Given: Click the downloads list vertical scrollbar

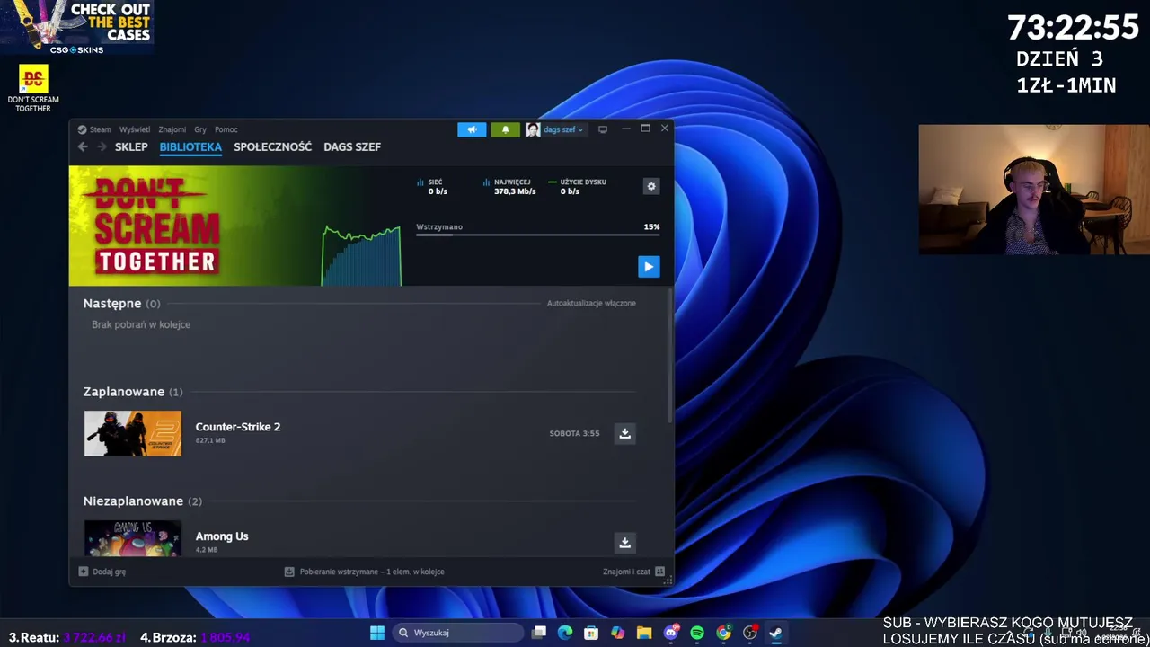Looking at the screenshot, I should tap(669, 356).
